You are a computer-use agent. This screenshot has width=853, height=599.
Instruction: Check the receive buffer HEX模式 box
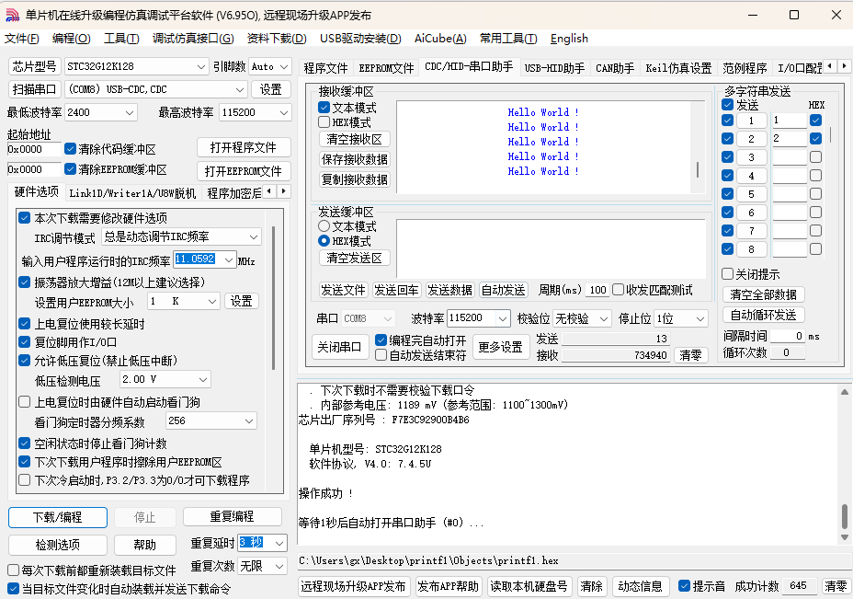click(x=324, y=122)
